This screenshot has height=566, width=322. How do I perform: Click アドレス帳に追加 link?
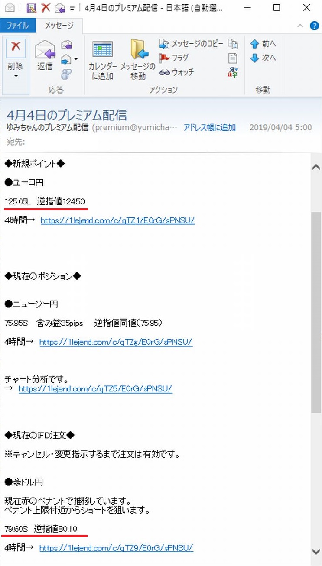tap(209, 127)
